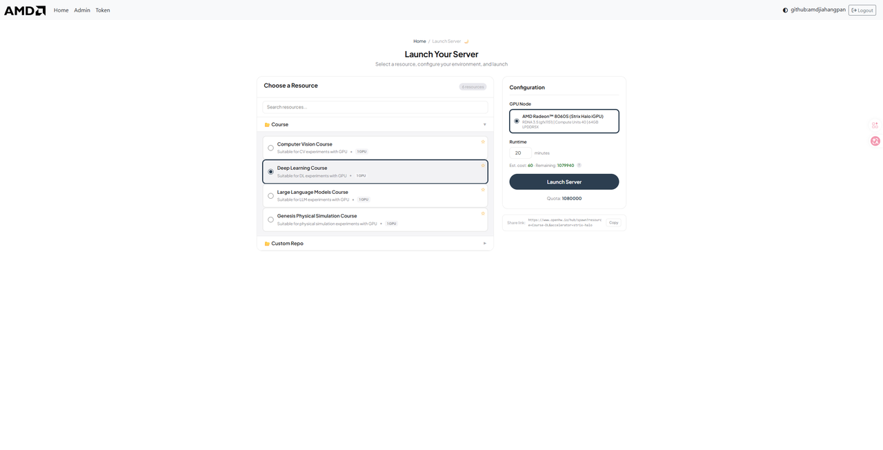Copy the share link
The height and width of the screenshot is (450, 883).
614,222
